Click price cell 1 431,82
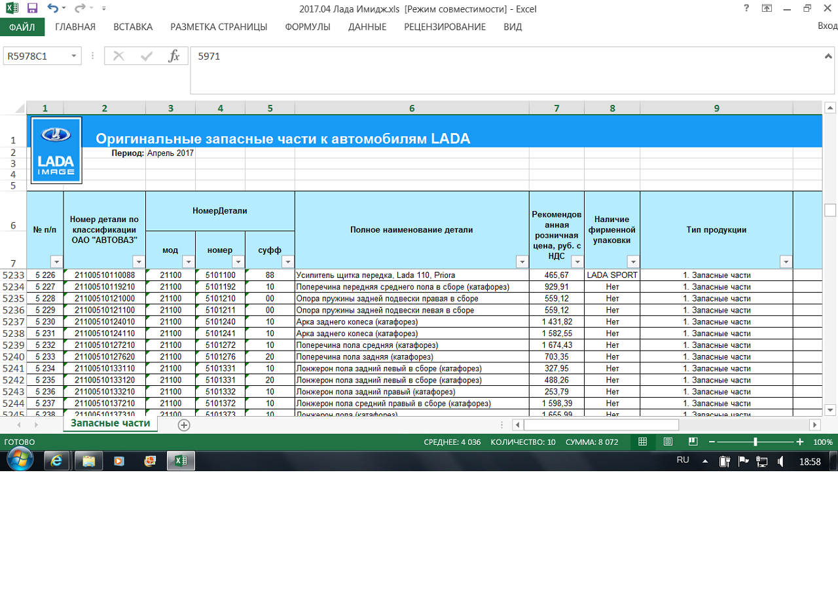Image resolution: width=838 pixels, height=589 pixels. (557, 322)
